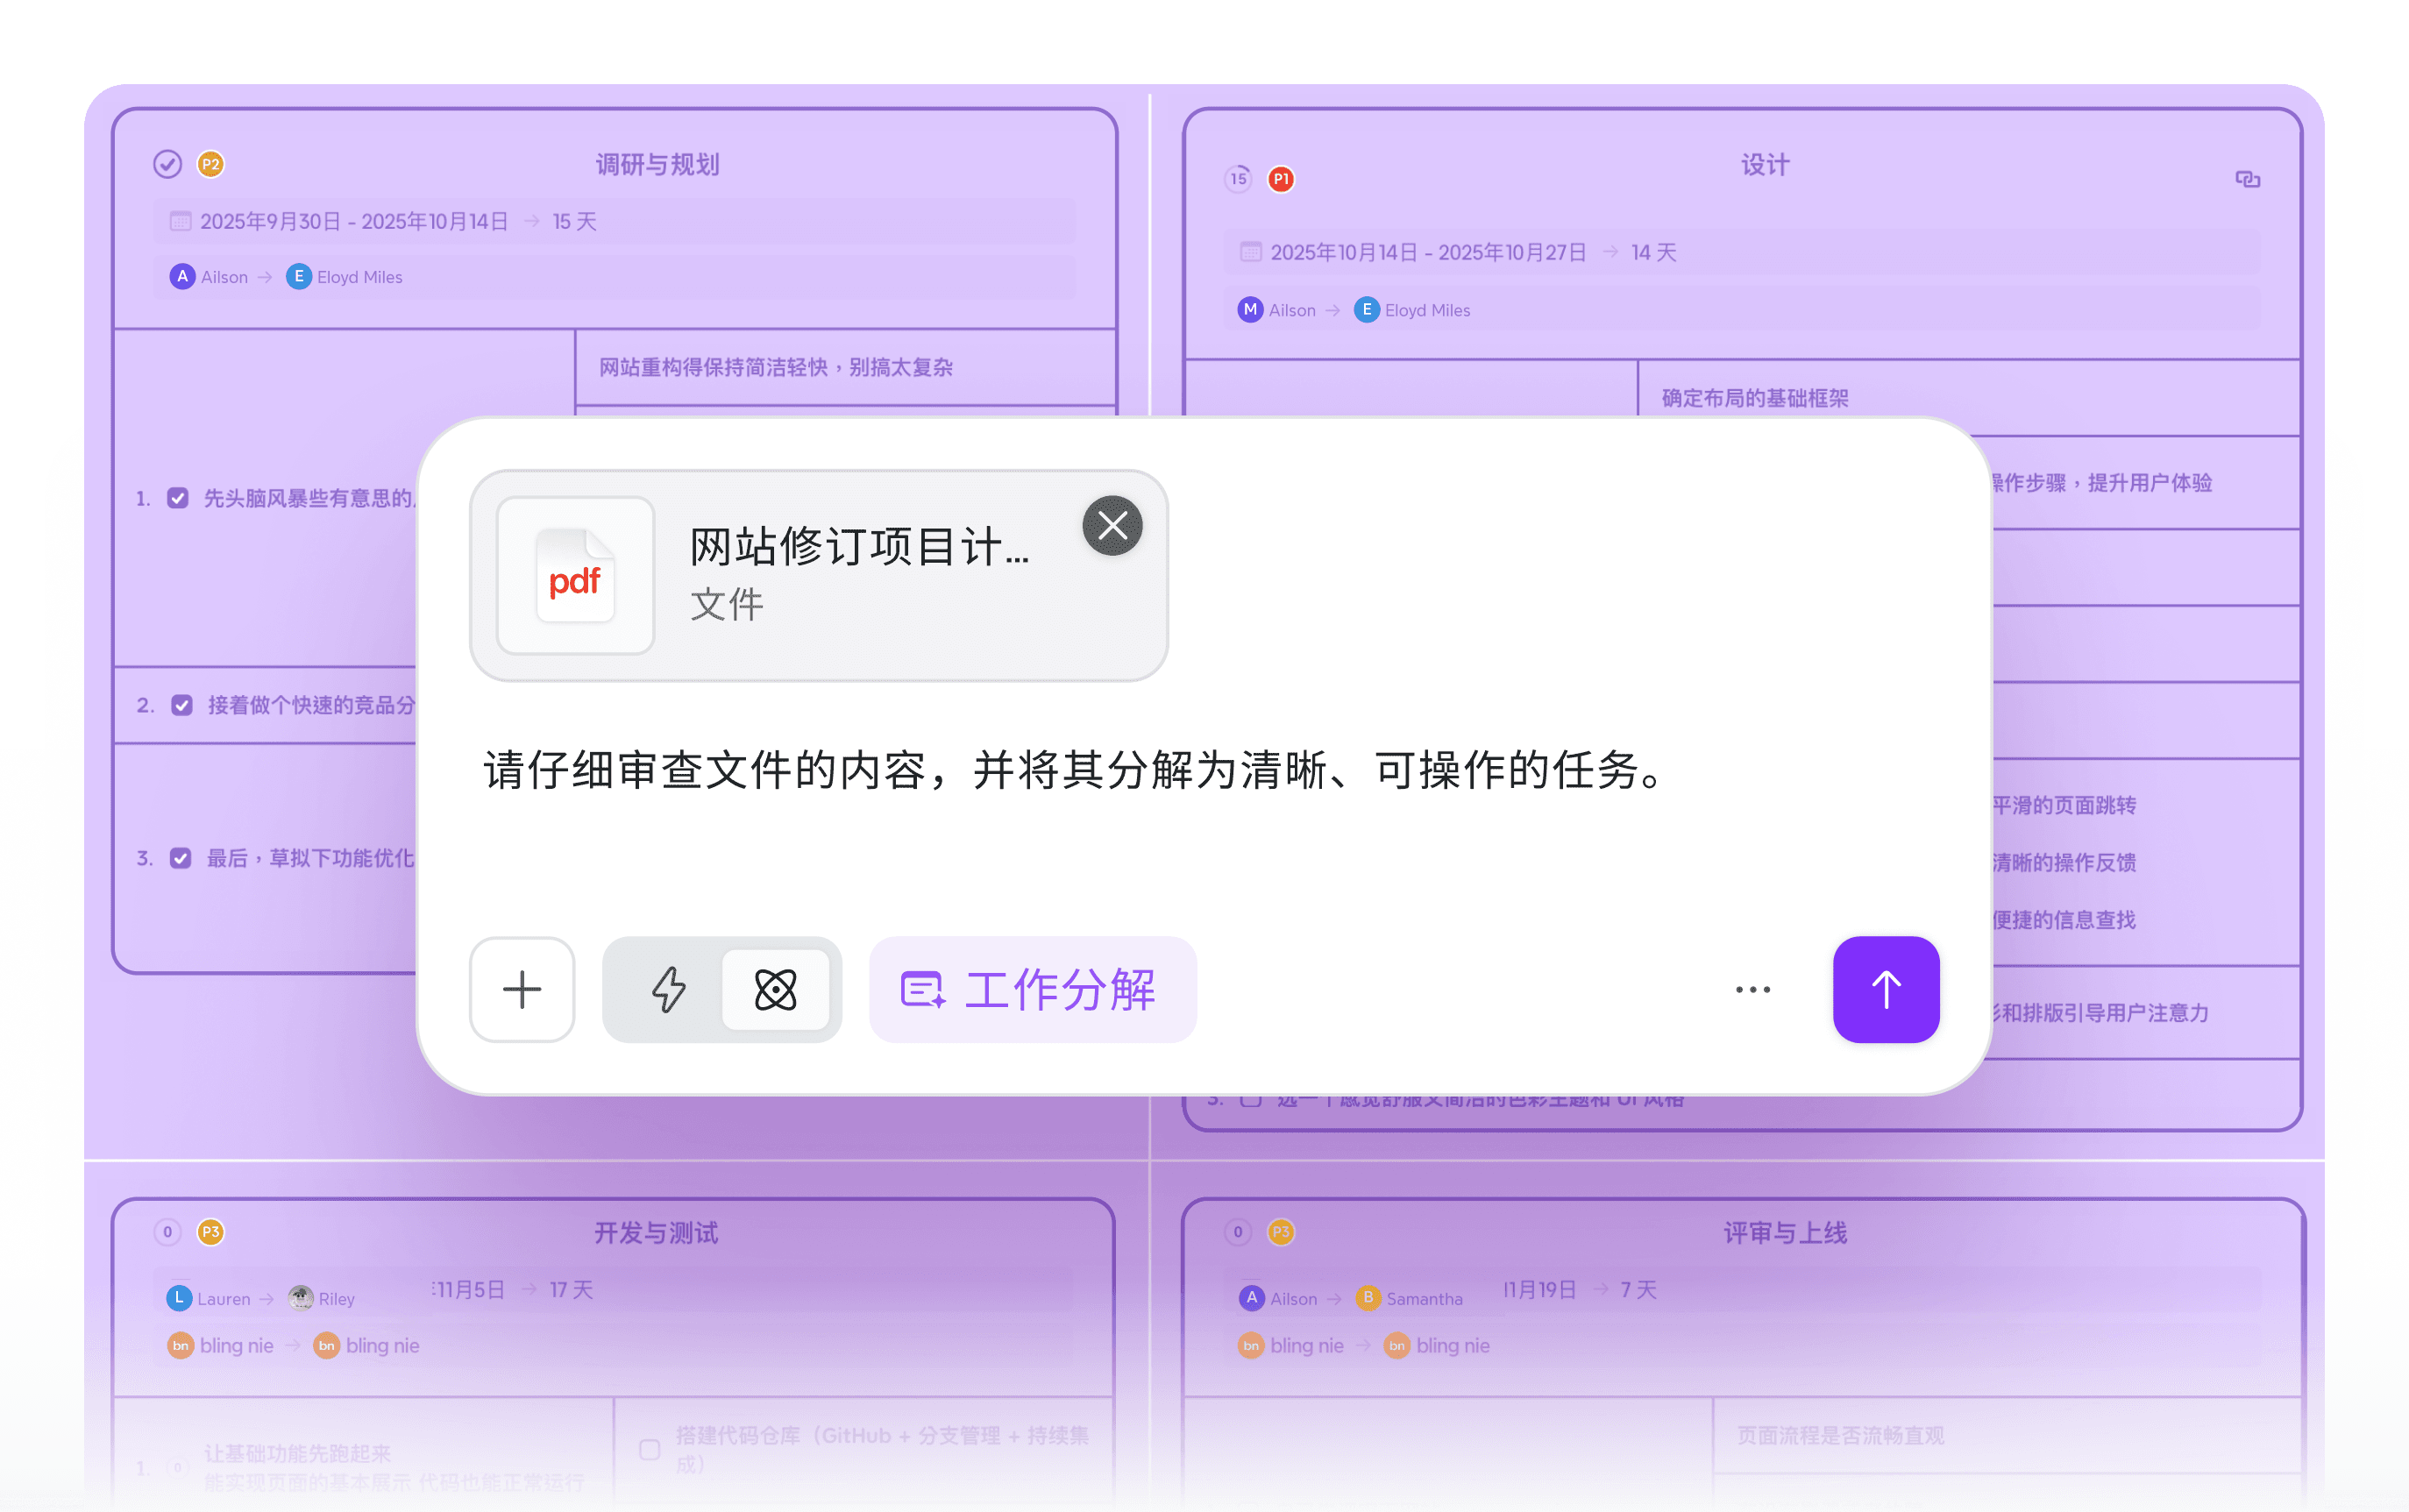Remove the attached PDF file with the X button
This screenshot has width=2409, height=1512.
[1112, 526]
